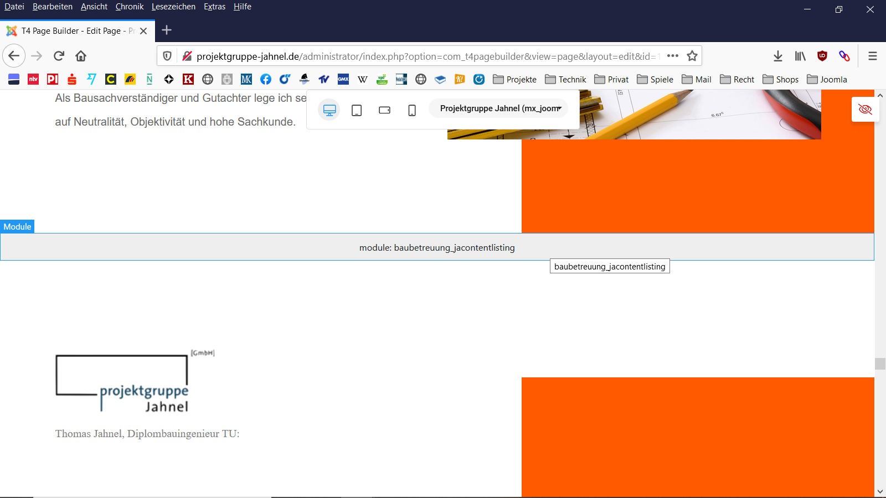Screen dimensions: 886x498
Task: Toggle the crossed-out eye preview button
Action: [x=865, y=109]
